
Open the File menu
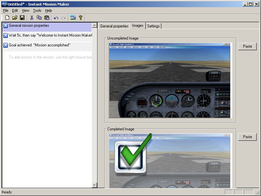coord(6,10)
